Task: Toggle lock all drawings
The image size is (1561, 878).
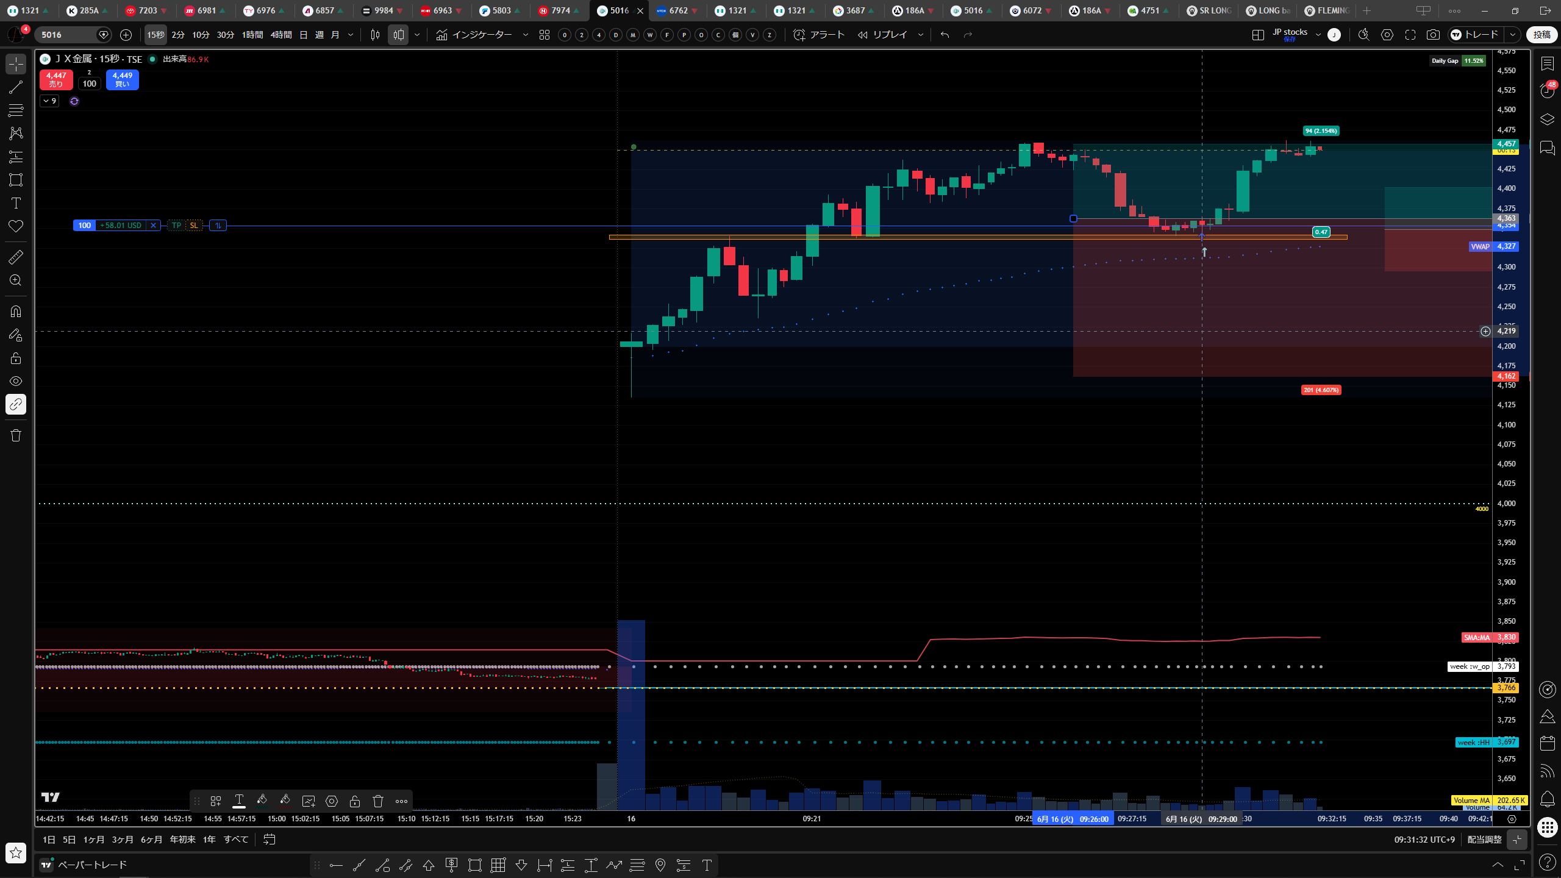Action: tap(16, 358)
